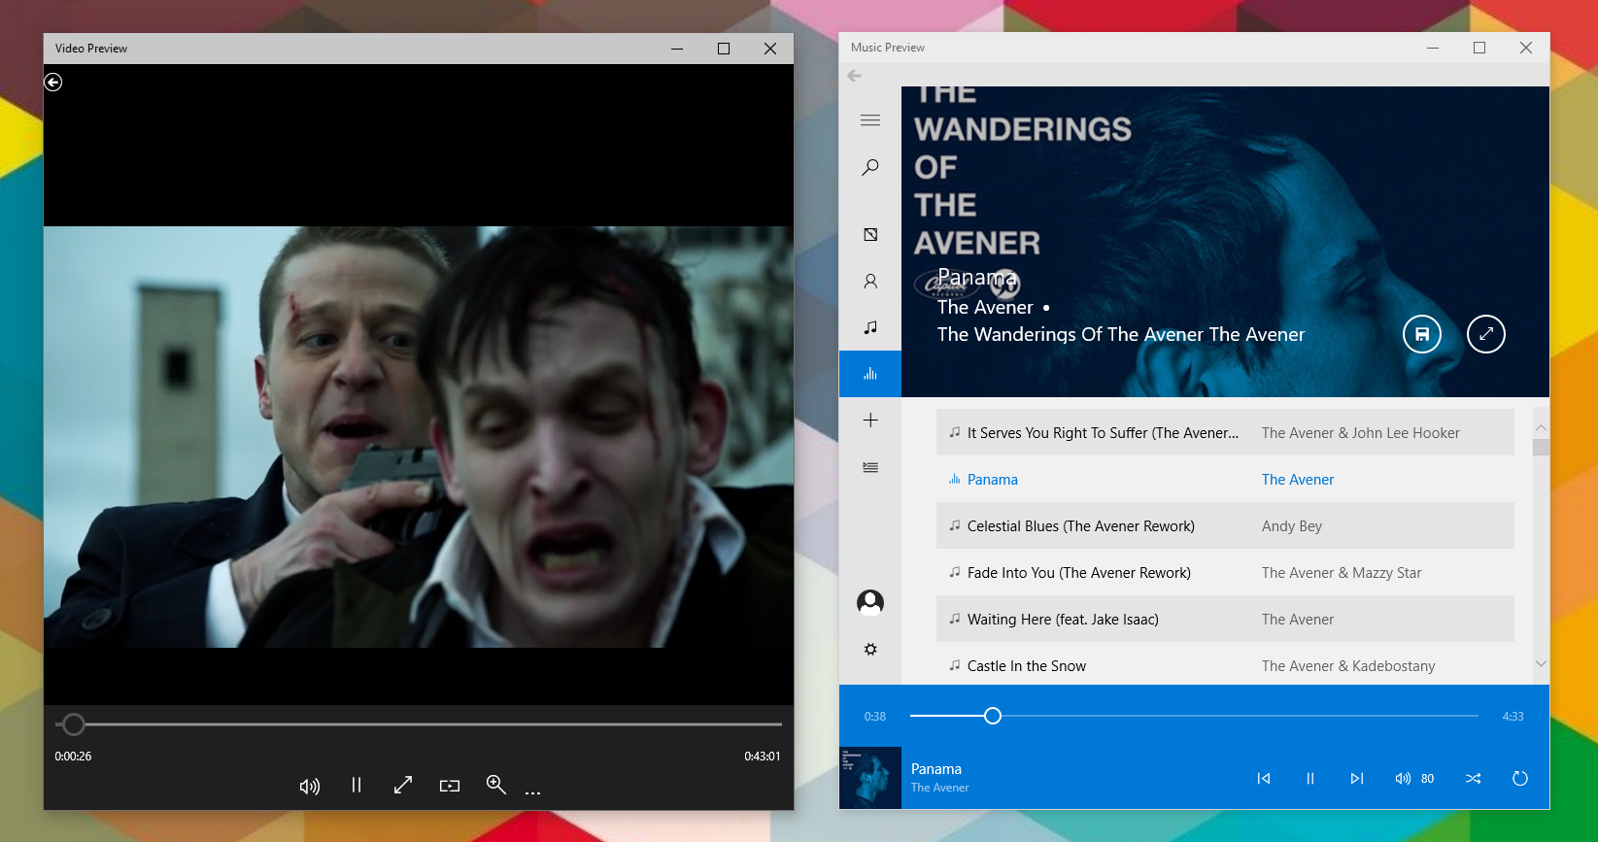
Task: Pause the video playback
Action: pos(357,785)
